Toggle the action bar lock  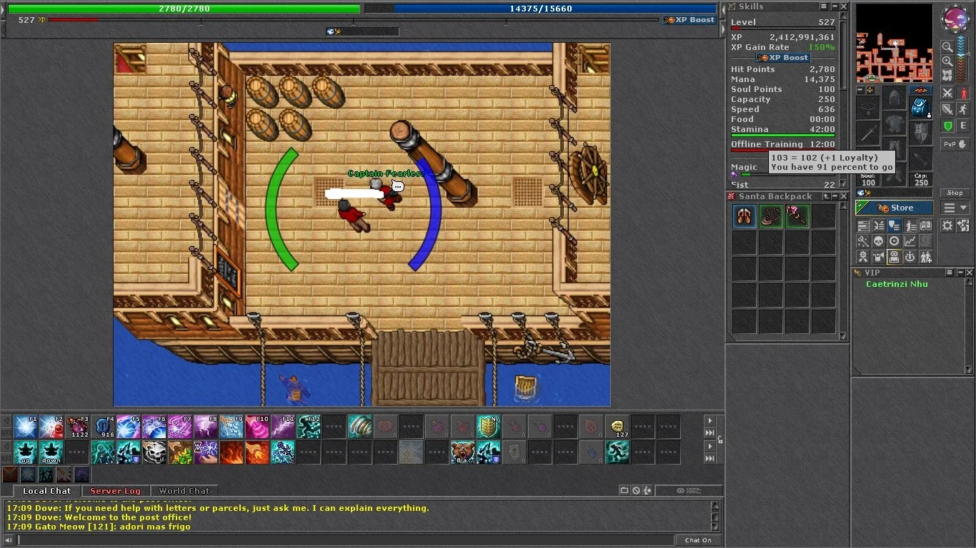click(x=720, y=440)
